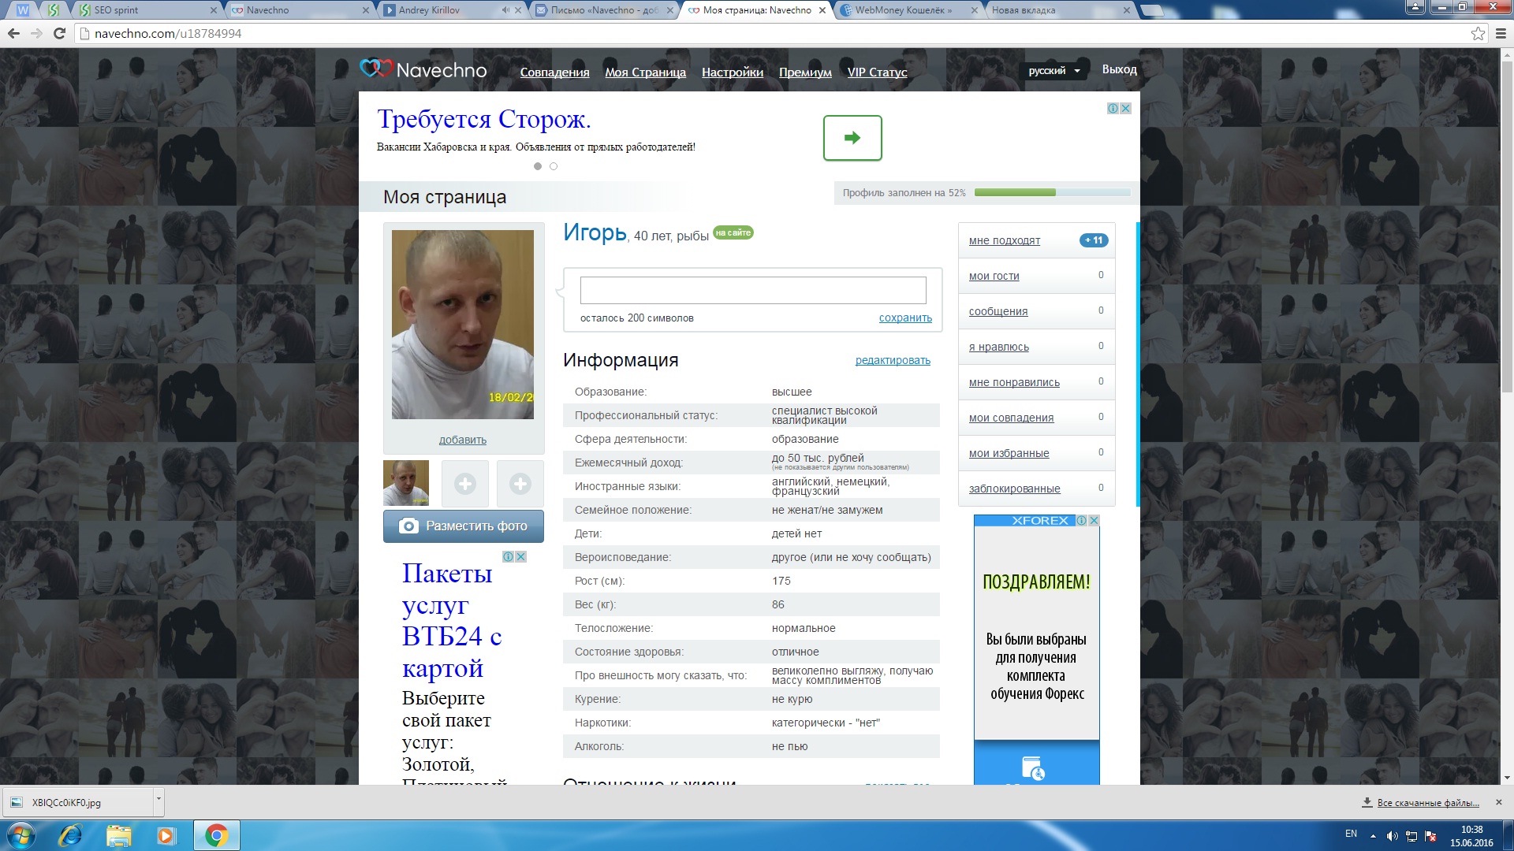The image size is (1514, 851).
Task: Switch to Andrey Kirillov browser tab
Action: [x=449, y=10]
